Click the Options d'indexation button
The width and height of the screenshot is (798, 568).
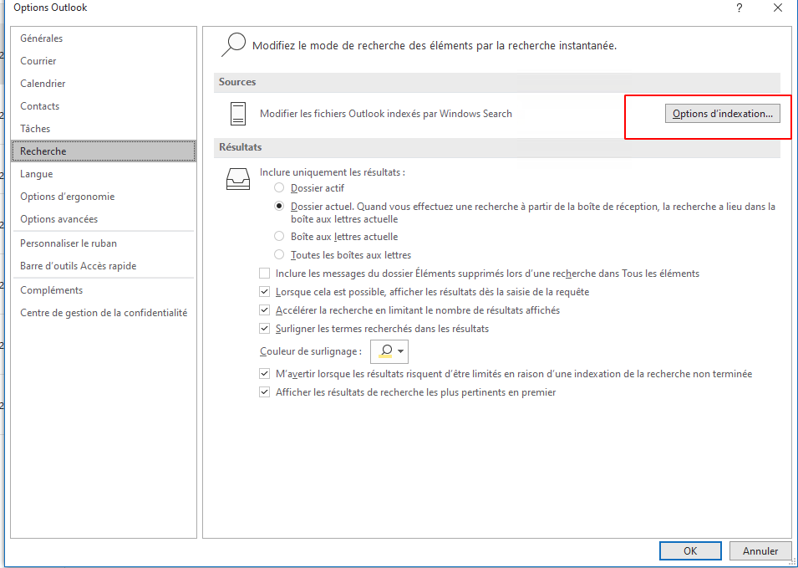pos(723,114)
